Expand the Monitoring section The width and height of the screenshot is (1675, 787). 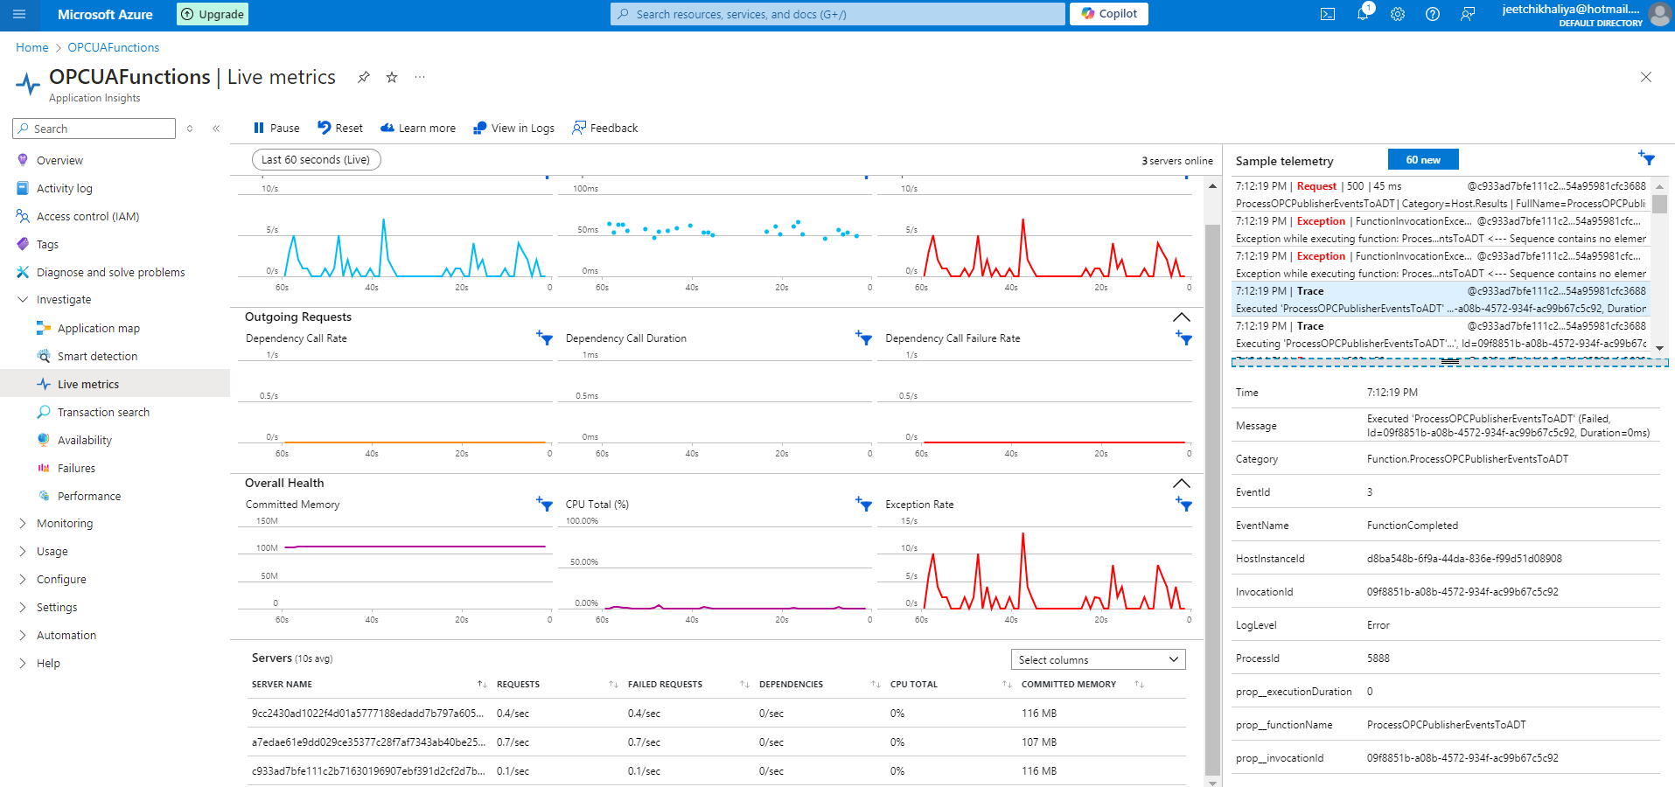pos(23,523)
